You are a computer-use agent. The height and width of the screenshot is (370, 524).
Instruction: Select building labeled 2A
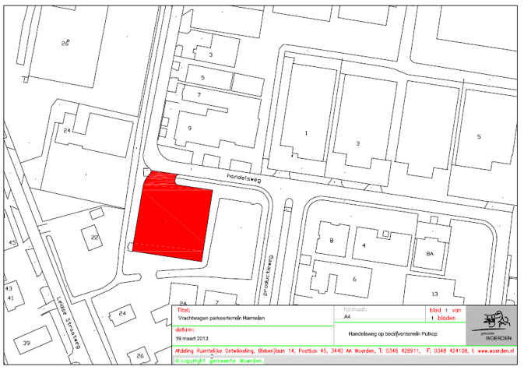click(185, 302)
